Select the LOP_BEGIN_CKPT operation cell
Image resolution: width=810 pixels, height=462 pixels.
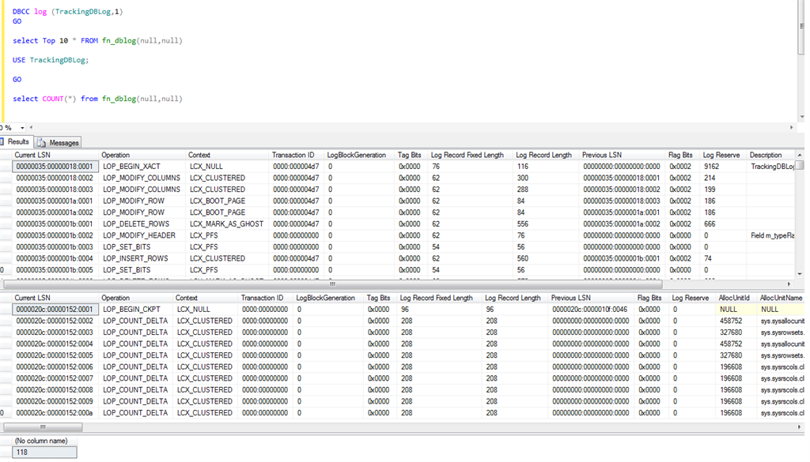131,310
